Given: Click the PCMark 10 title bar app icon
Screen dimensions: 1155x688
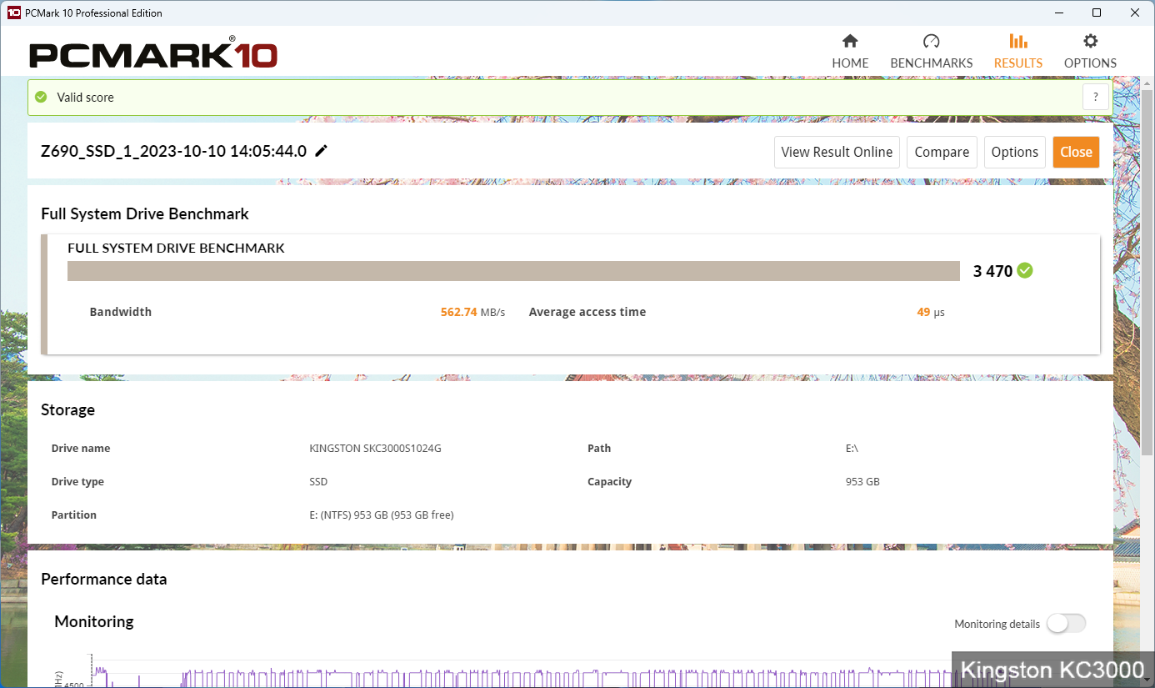Looking at the screenshot, I should click(13, 13).
